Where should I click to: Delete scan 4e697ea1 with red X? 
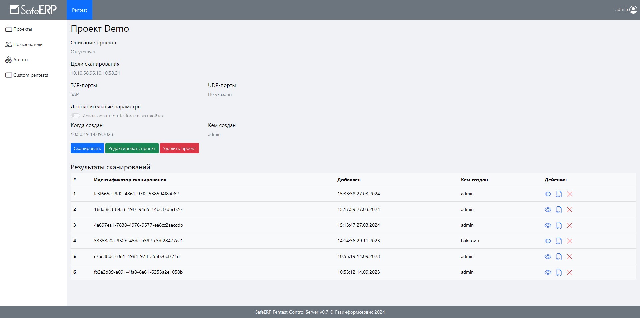(x=570, y=225)
